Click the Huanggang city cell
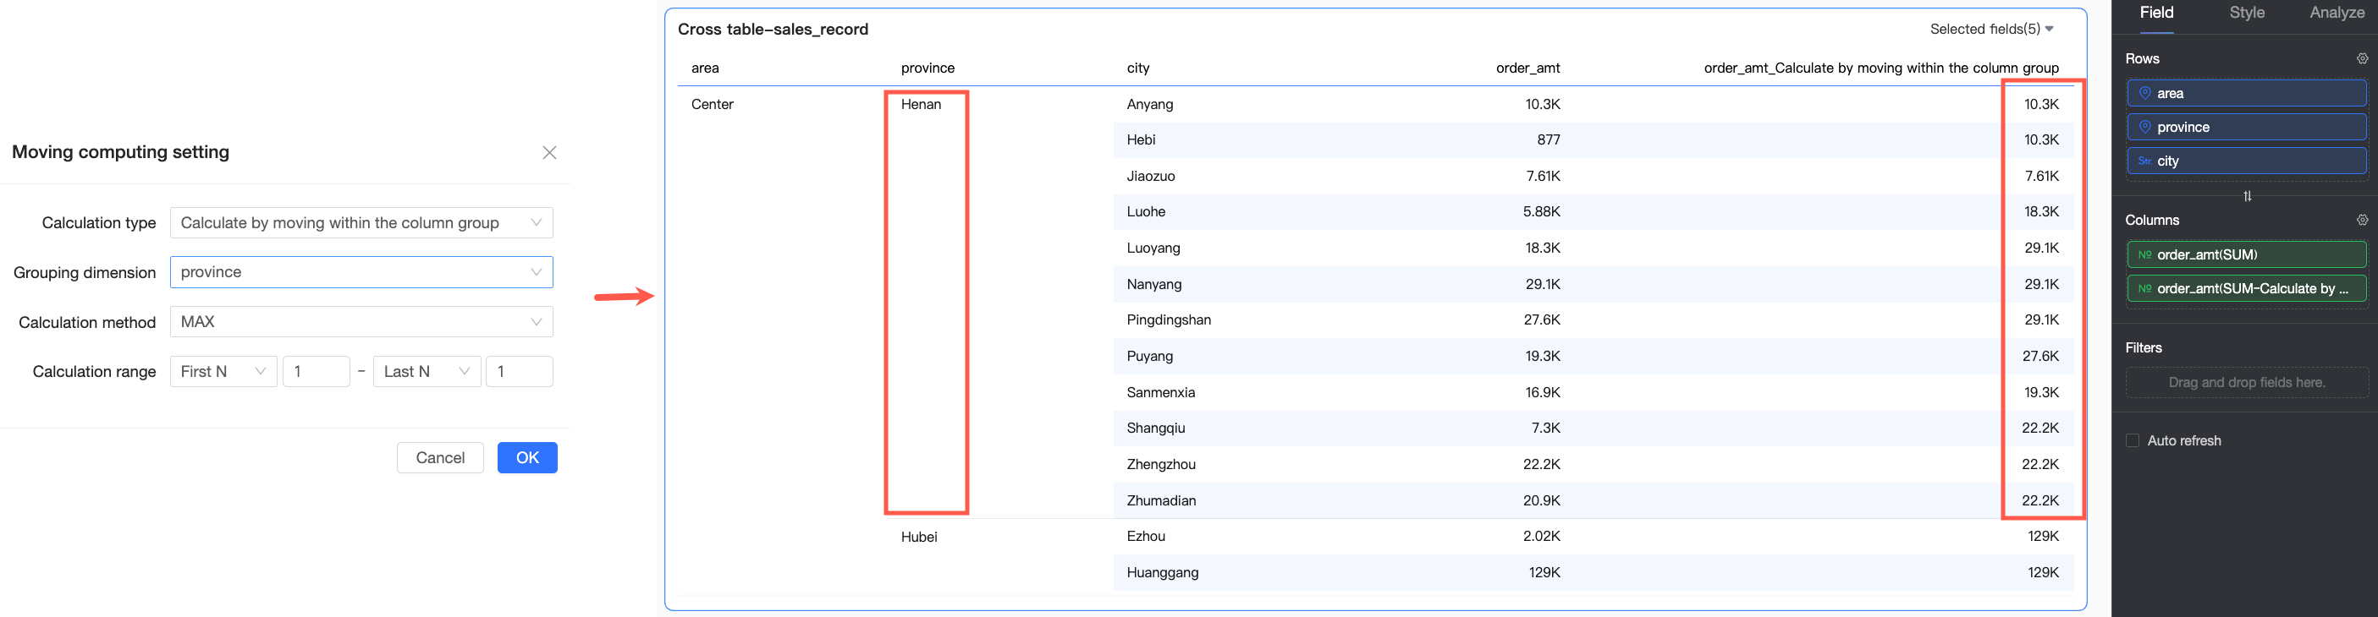Image resolution: width=2378 pixels, height=617 pixels. [1162, 573]
